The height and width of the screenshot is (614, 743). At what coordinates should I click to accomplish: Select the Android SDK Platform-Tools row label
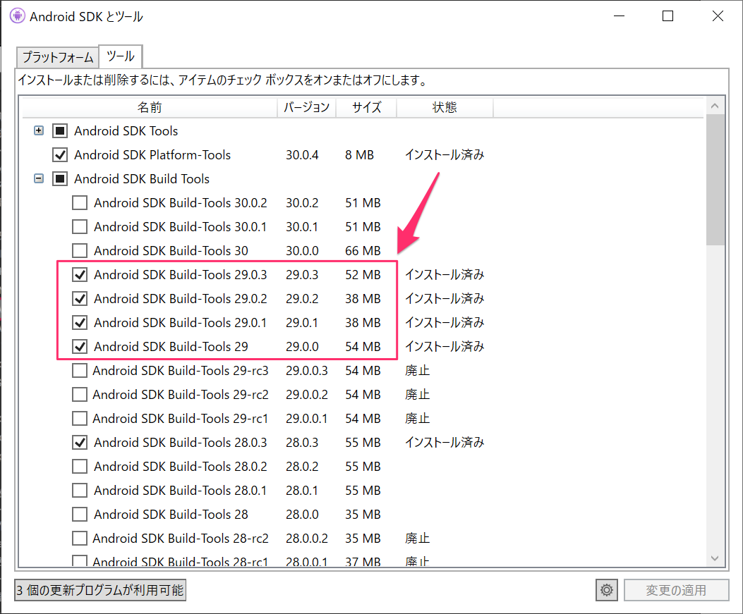[152, 155]
